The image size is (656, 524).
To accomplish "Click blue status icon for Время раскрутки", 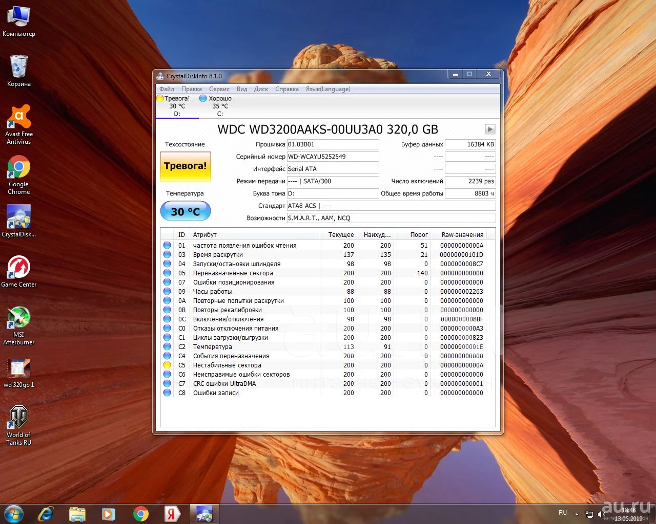I will (167, 254).
